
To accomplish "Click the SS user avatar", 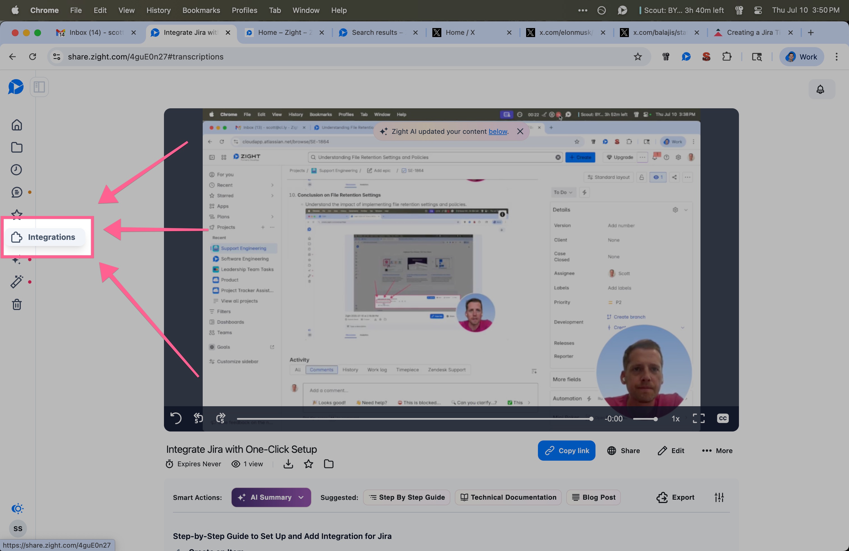I will point(18,528).
